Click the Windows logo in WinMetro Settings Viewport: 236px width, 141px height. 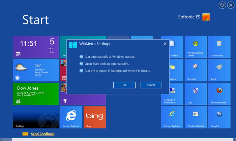click(73, 45)
